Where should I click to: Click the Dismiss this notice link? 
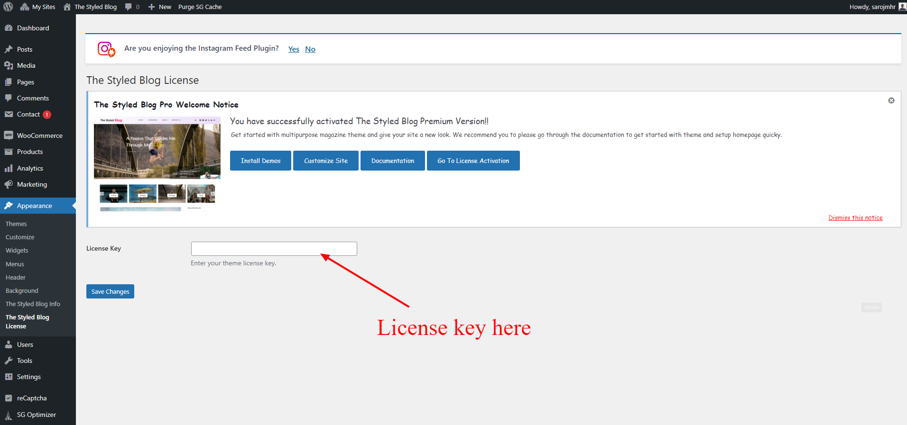tap(855, 217)
